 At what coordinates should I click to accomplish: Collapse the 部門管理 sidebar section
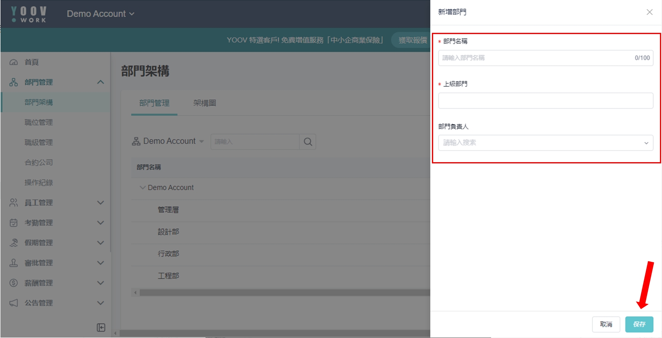pos(100,82)
